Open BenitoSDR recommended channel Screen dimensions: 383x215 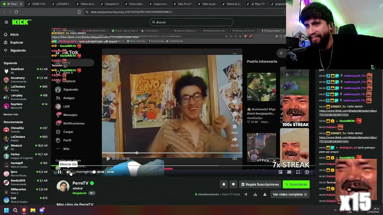(x=25, y=182)
